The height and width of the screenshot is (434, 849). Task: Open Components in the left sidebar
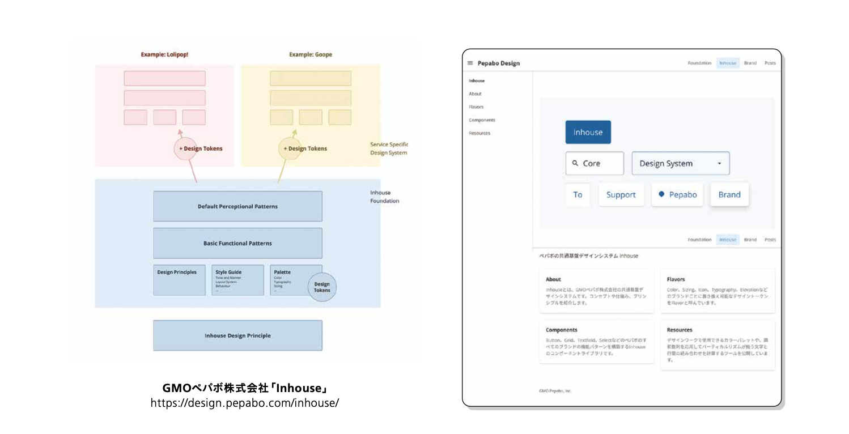tap(482, 120)
